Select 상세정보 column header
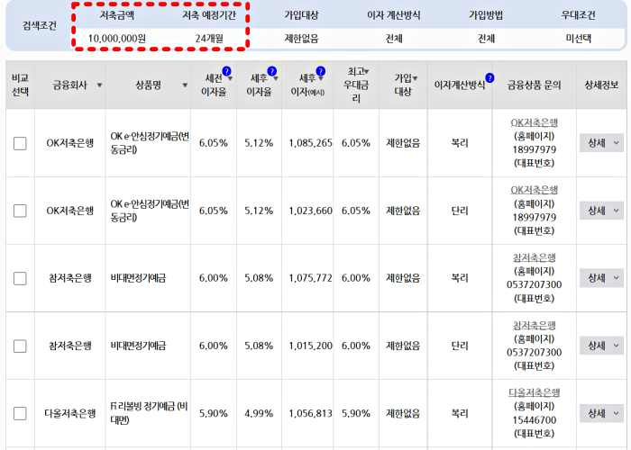The image size is (631, 450). coord(601,85)
